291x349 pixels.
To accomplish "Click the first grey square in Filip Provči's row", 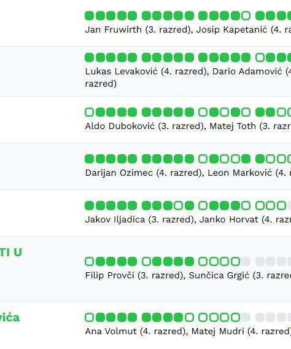I will pyautogui.click(x=246, y=262).
